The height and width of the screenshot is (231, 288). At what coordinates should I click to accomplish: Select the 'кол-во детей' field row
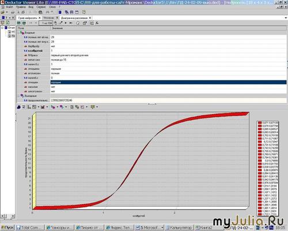pyautogui.click(x=151, y=51)
